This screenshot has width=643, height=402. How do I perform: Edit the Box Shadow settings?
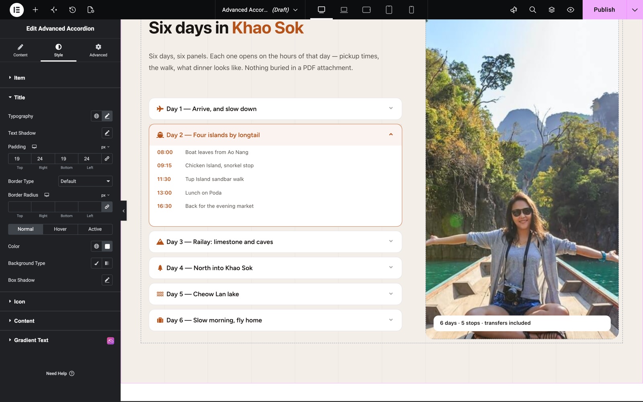pos(107,280)
